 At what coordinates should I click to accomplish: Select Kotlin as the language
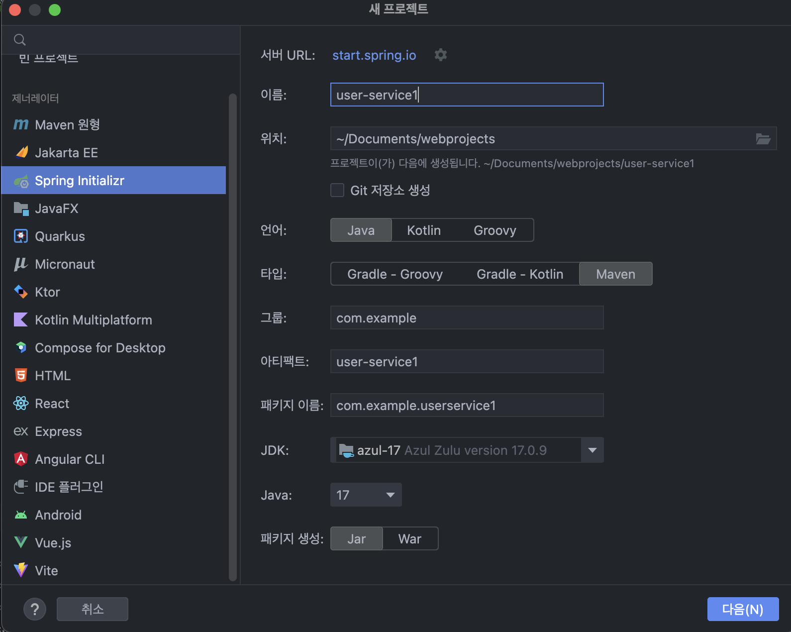[424, 230]
